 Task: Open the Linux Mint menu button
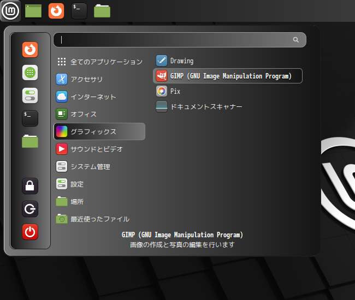pos(10,10)
